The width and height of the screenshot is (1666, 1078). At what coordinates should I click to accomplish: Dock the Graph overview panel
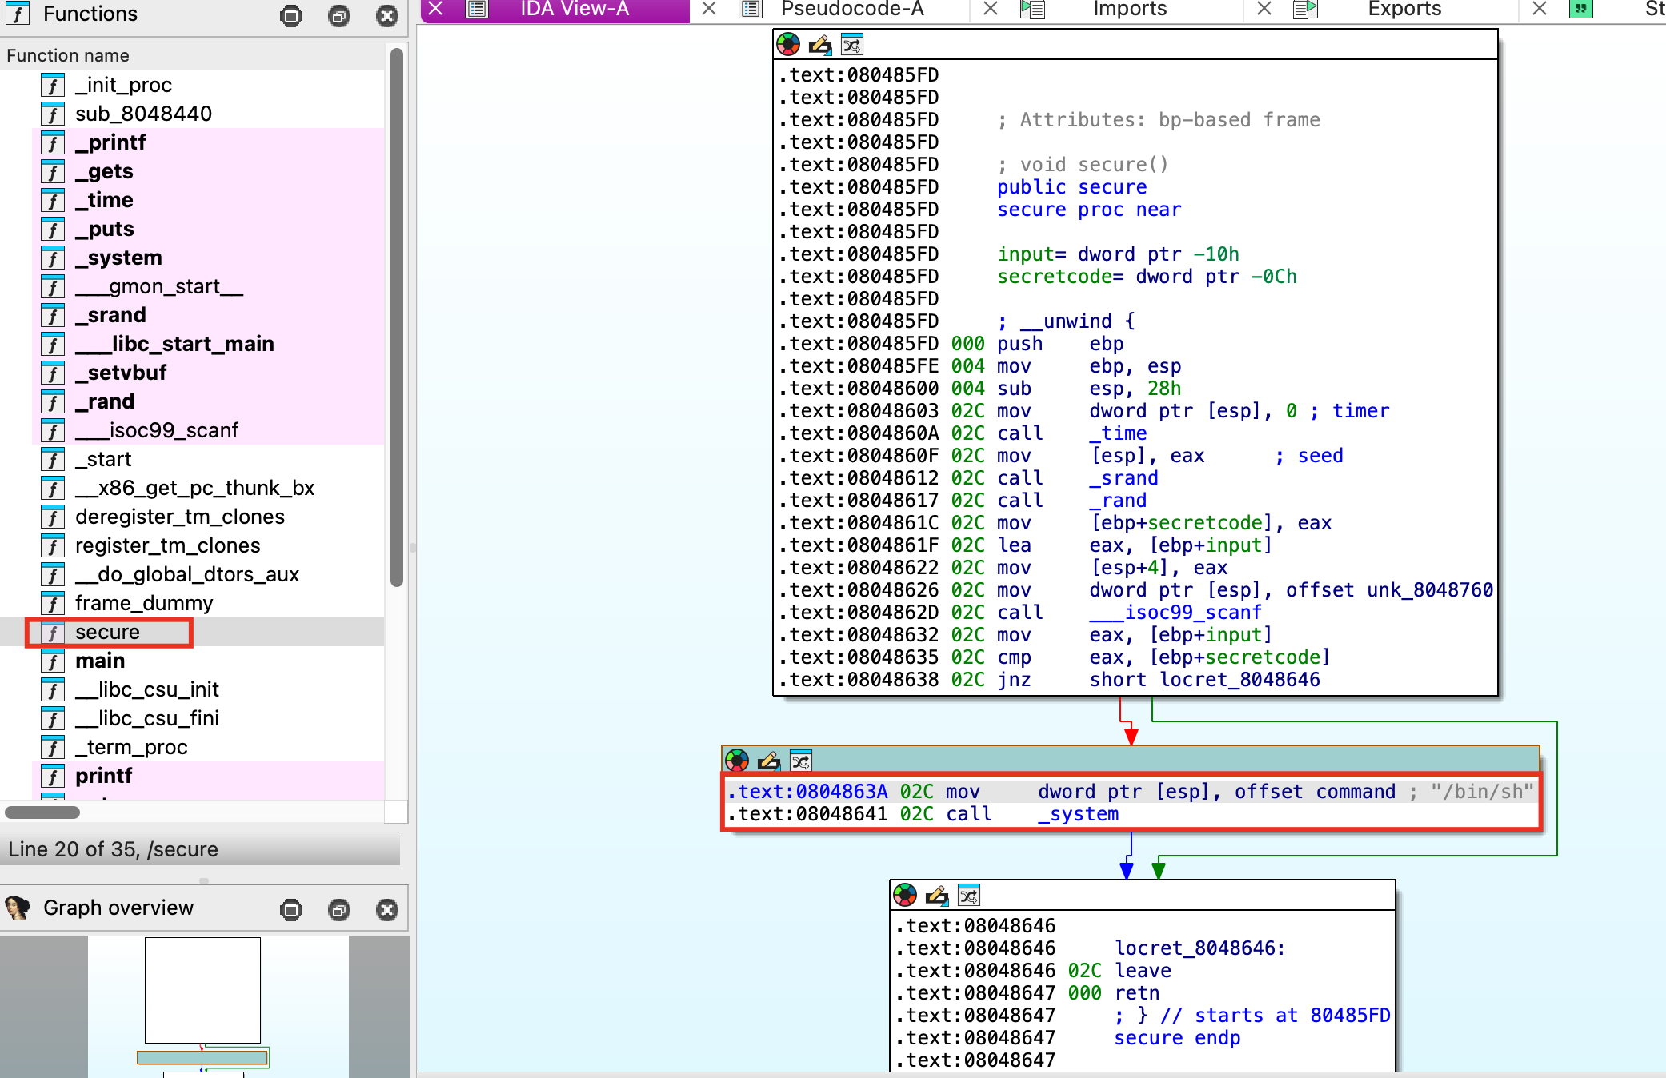coord(291,910)
